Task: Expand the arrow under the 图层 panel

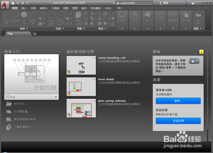Action: click(122, 29)
